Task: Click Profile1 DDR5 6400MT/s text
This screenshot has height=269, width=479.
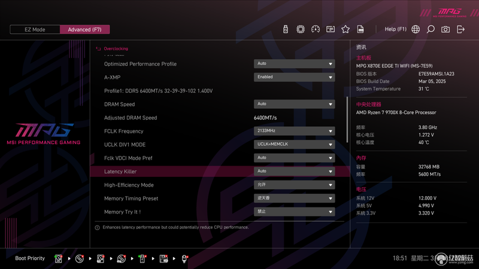Action: click(x=158, y=91)
